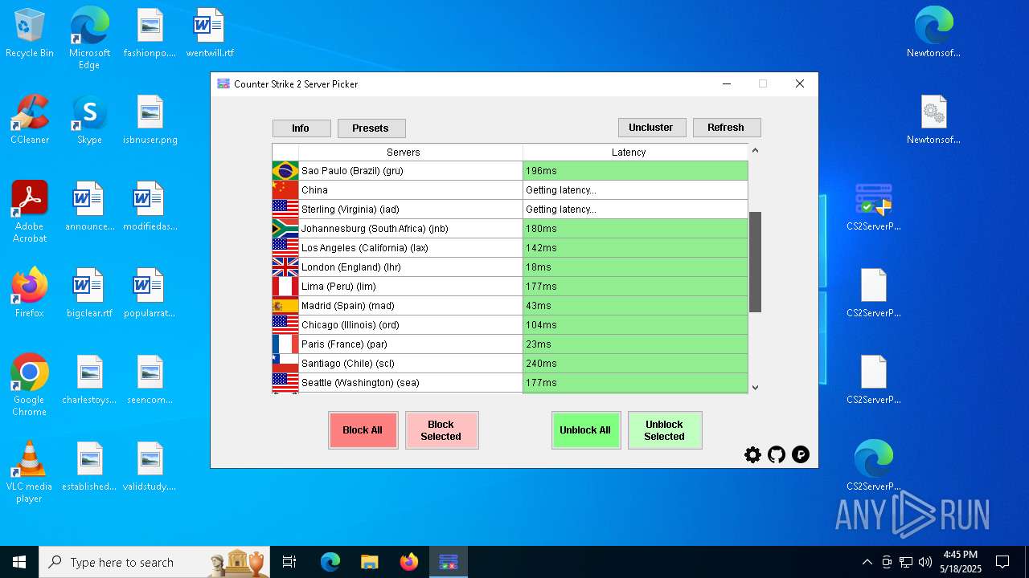Click Refresh to reload latencies
This screenshot has height=578, width=1029.
click(x=726, y=128)
